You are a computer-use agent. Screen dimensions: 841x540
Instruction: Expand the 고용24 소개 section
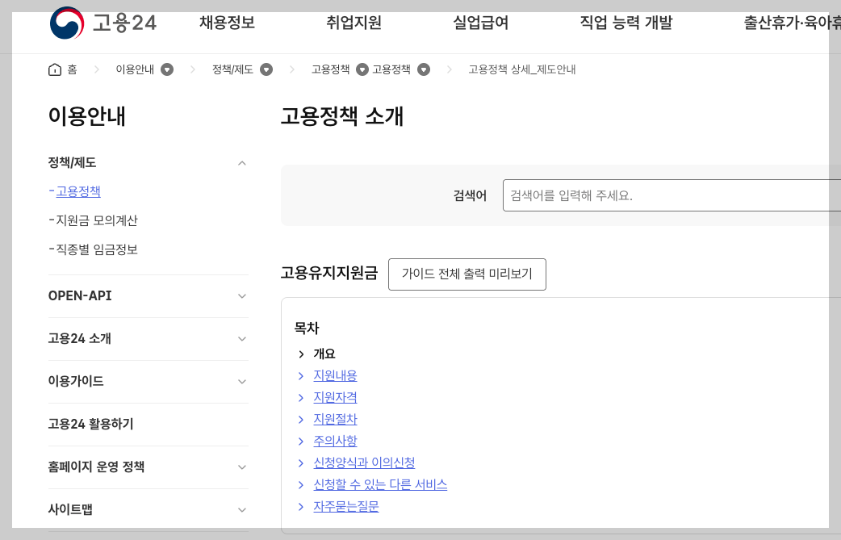click(x=241, y=339)
